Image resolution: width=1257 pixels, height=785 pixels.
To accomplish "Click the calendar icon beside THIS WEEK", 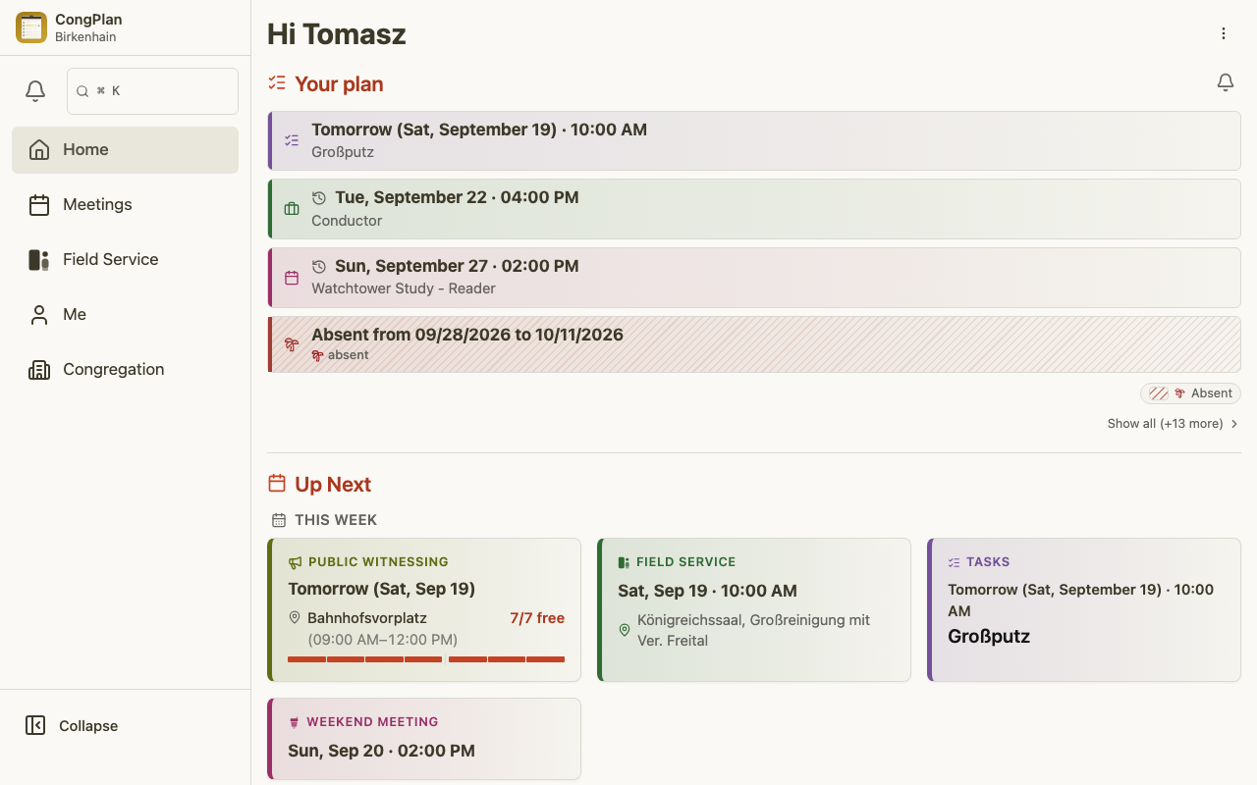I will (x=279, y=520).
